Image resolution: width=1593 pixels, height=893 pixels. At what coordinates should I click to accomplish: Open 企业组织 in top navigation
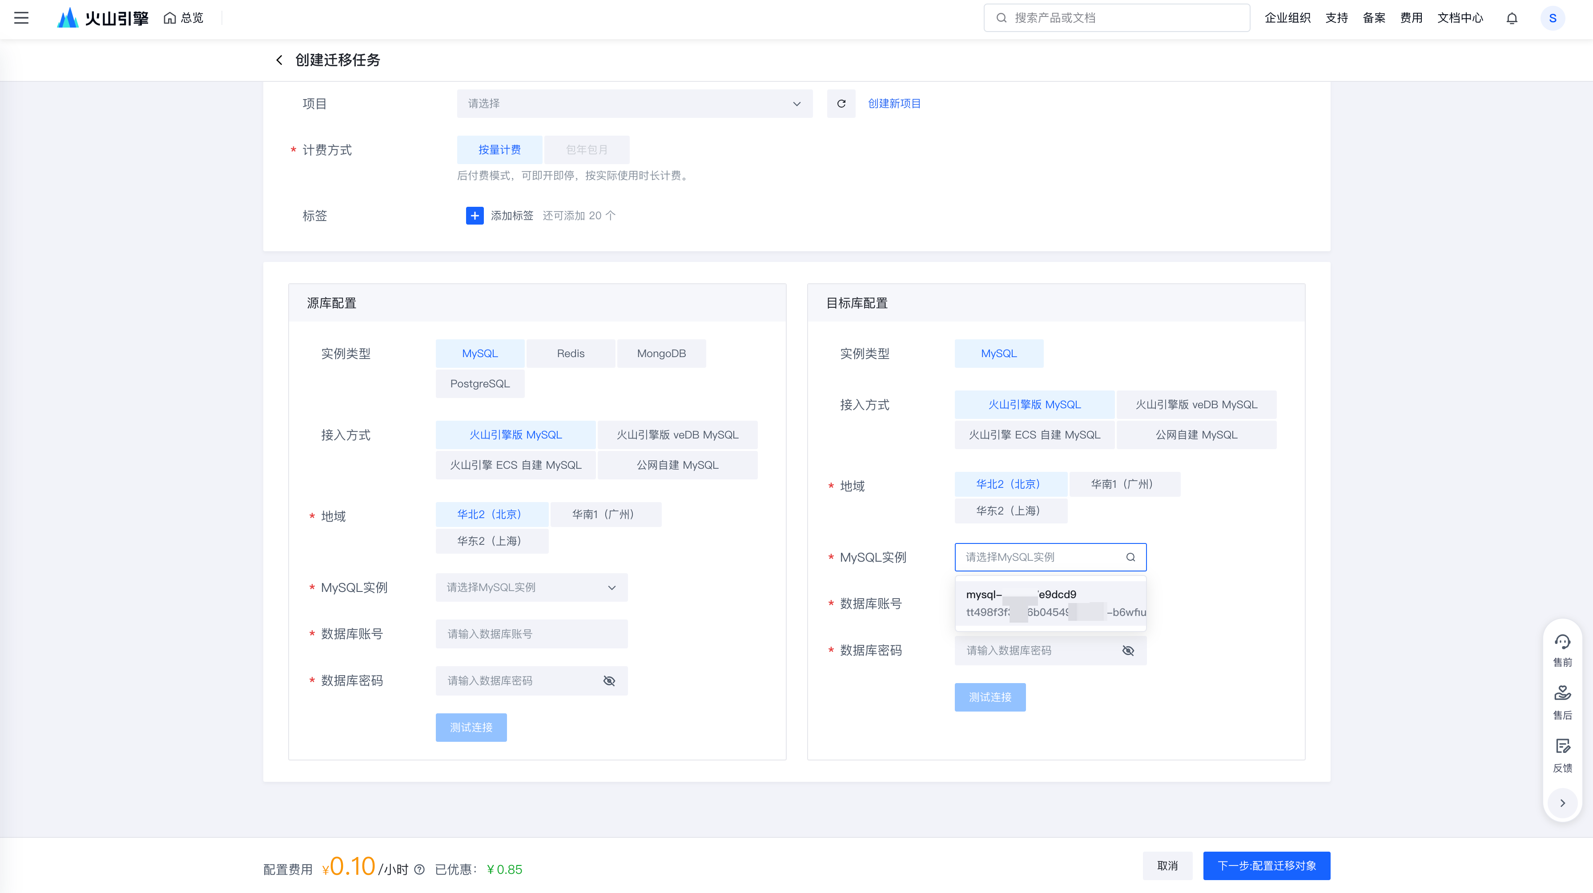click(1287, 18)
